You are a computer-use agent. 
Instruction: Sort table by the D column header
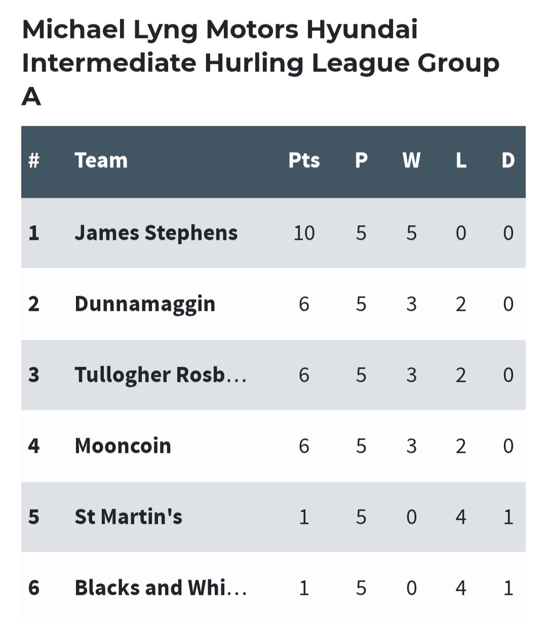point(508,160)
